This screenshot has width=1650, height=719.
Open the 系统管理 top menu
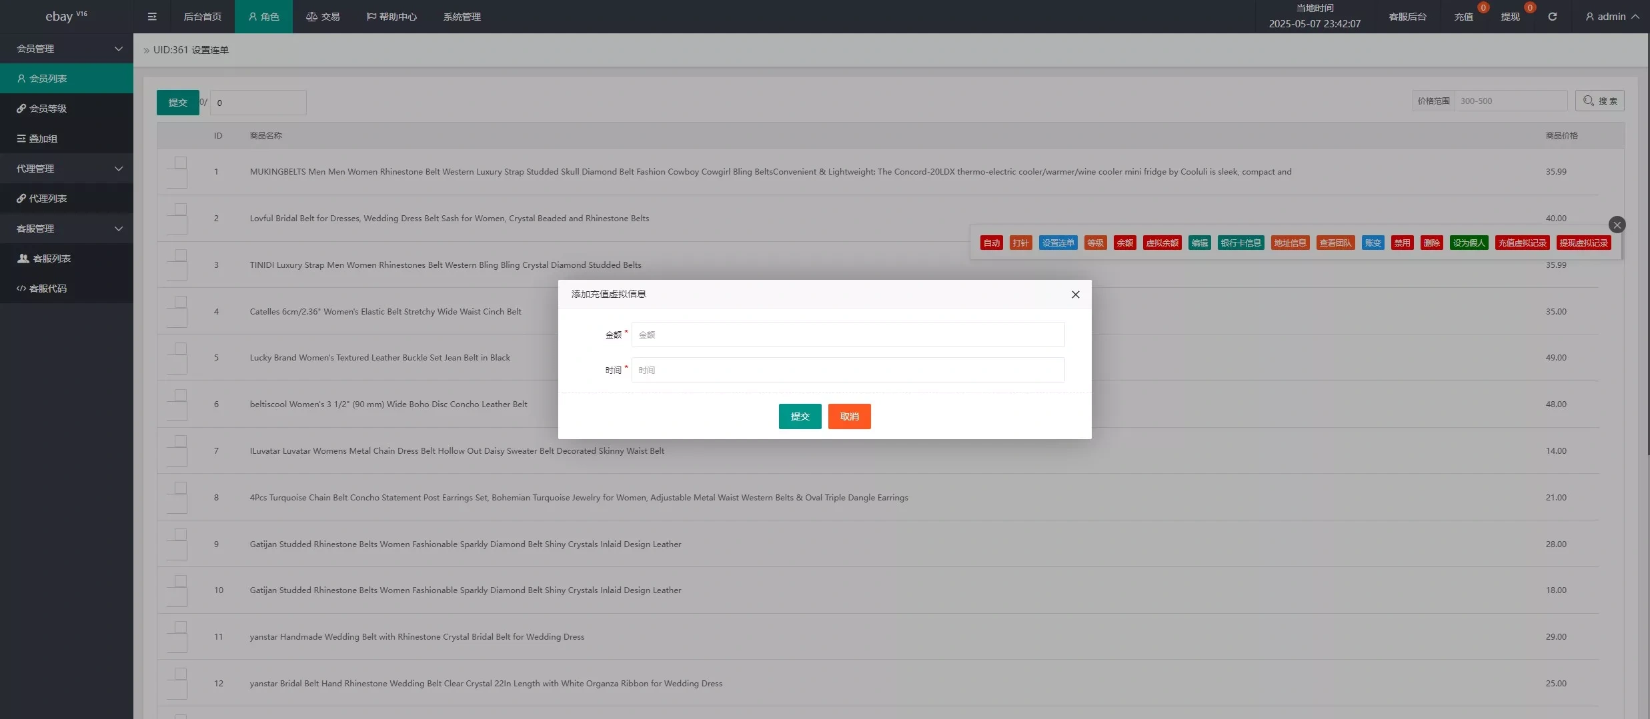(x=462, y=17)
